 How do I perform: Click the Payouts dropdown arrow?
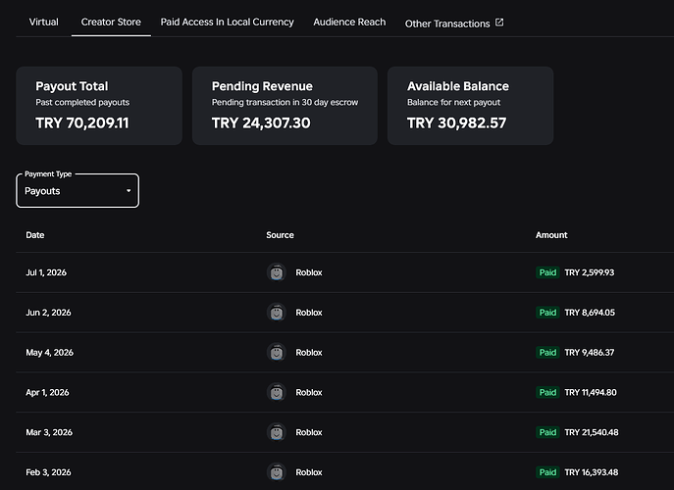[x=129, y=191]
